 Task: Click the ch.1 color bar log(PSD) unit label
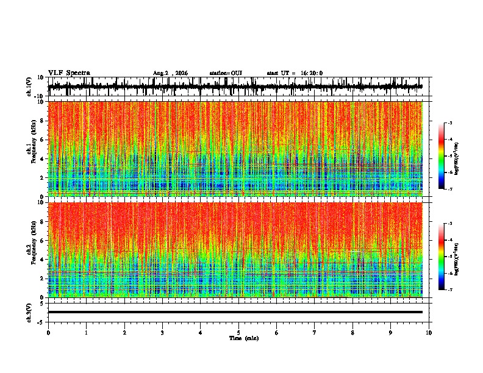pos(456,158)
